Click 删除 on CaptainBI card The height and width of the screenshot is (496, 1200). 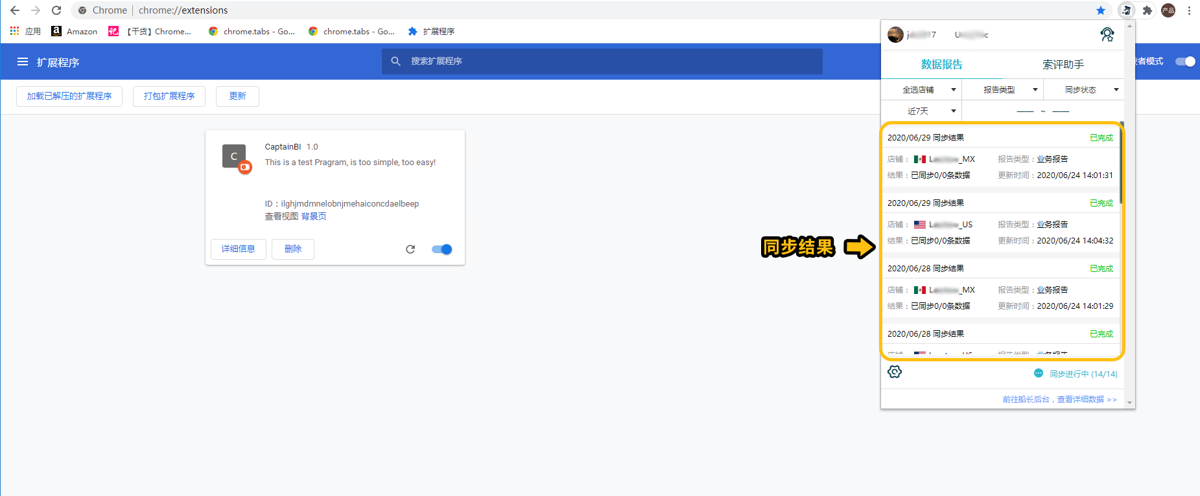tap(293, 249)
